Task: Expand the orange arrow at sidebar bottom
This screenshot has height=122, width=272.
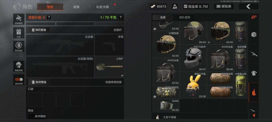Action: (254, 115)
